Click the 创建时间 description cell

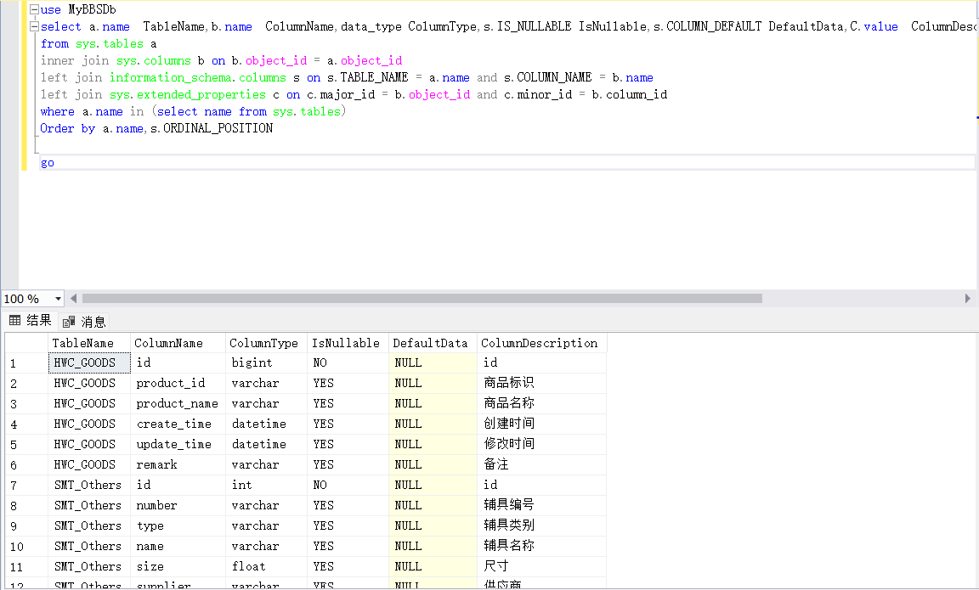click(542, 424)
